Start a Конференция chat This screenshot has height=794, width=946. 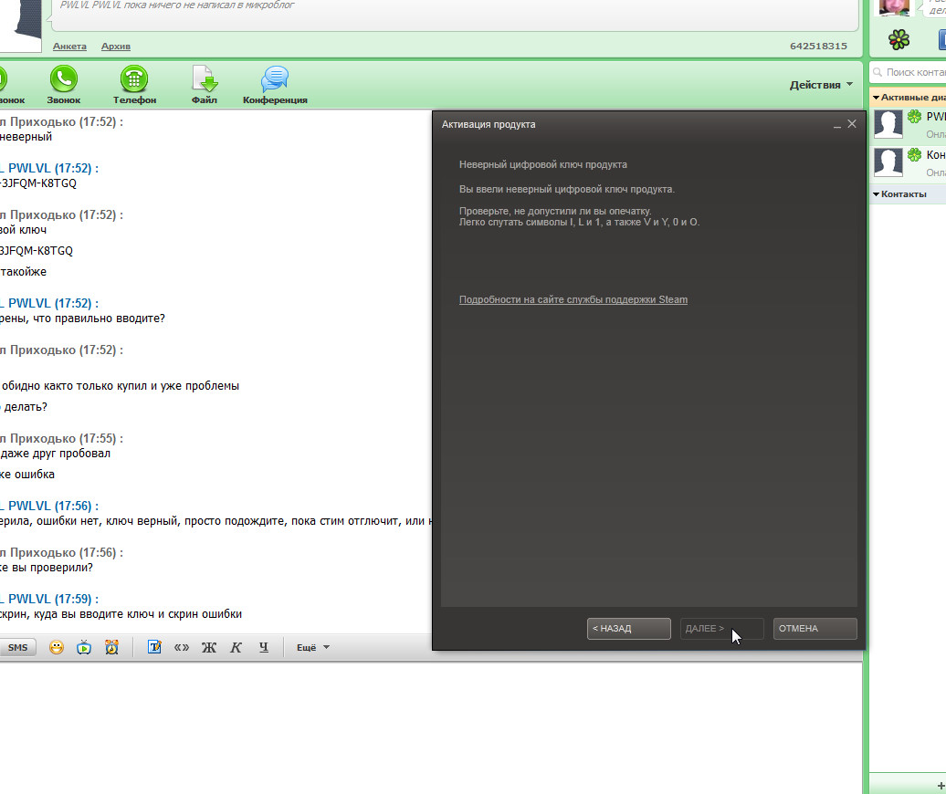point(275,84)
